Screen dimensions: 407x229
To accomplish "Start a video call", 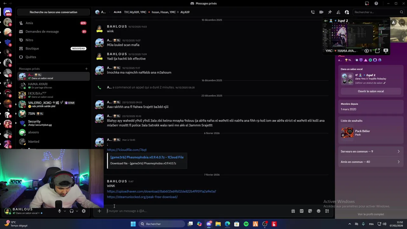I will click(321, 12).
